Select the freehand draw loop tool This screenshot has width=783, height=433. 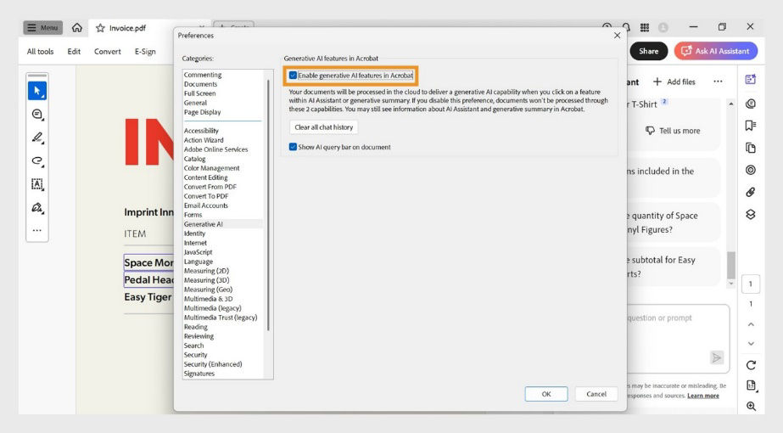point(37,161)
